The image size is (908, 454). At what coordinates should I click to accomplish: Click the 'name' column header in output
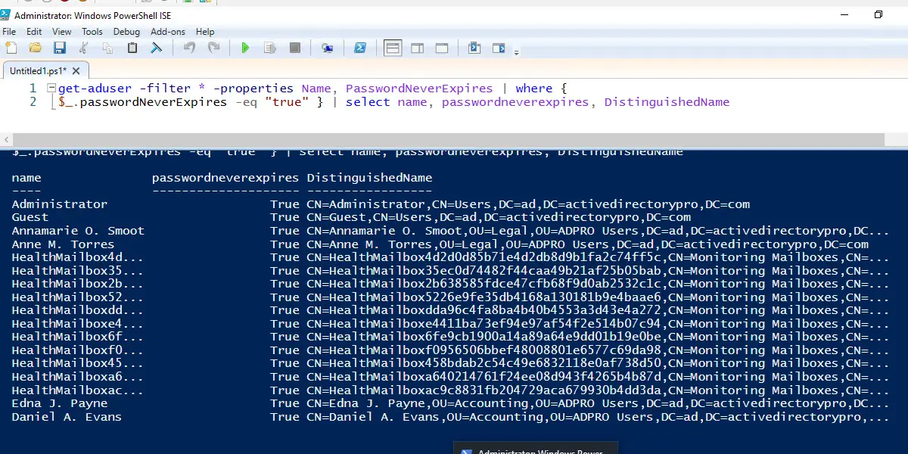click(26, 178)
